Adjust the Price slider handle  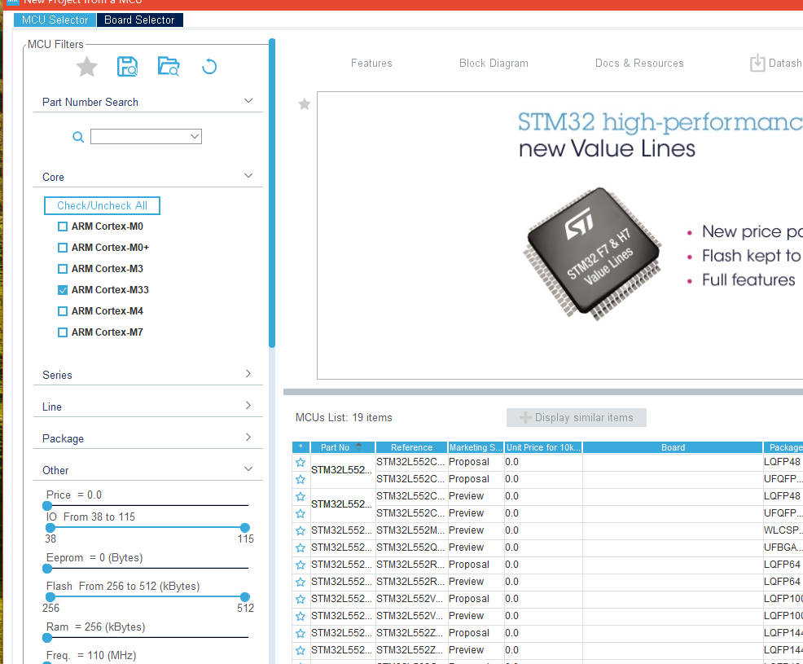pyautogui.click(x=47, y=506)
